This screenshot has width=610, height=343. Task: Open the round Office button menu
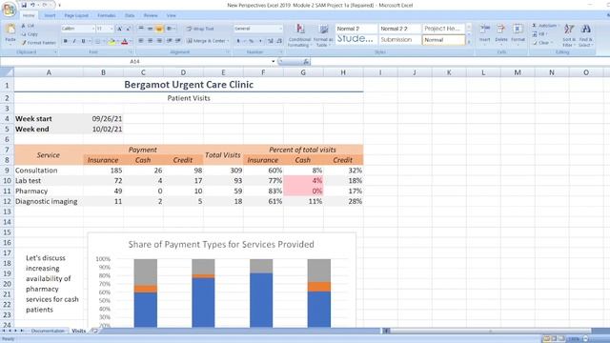pyautogui.click(x=9, y=9)
